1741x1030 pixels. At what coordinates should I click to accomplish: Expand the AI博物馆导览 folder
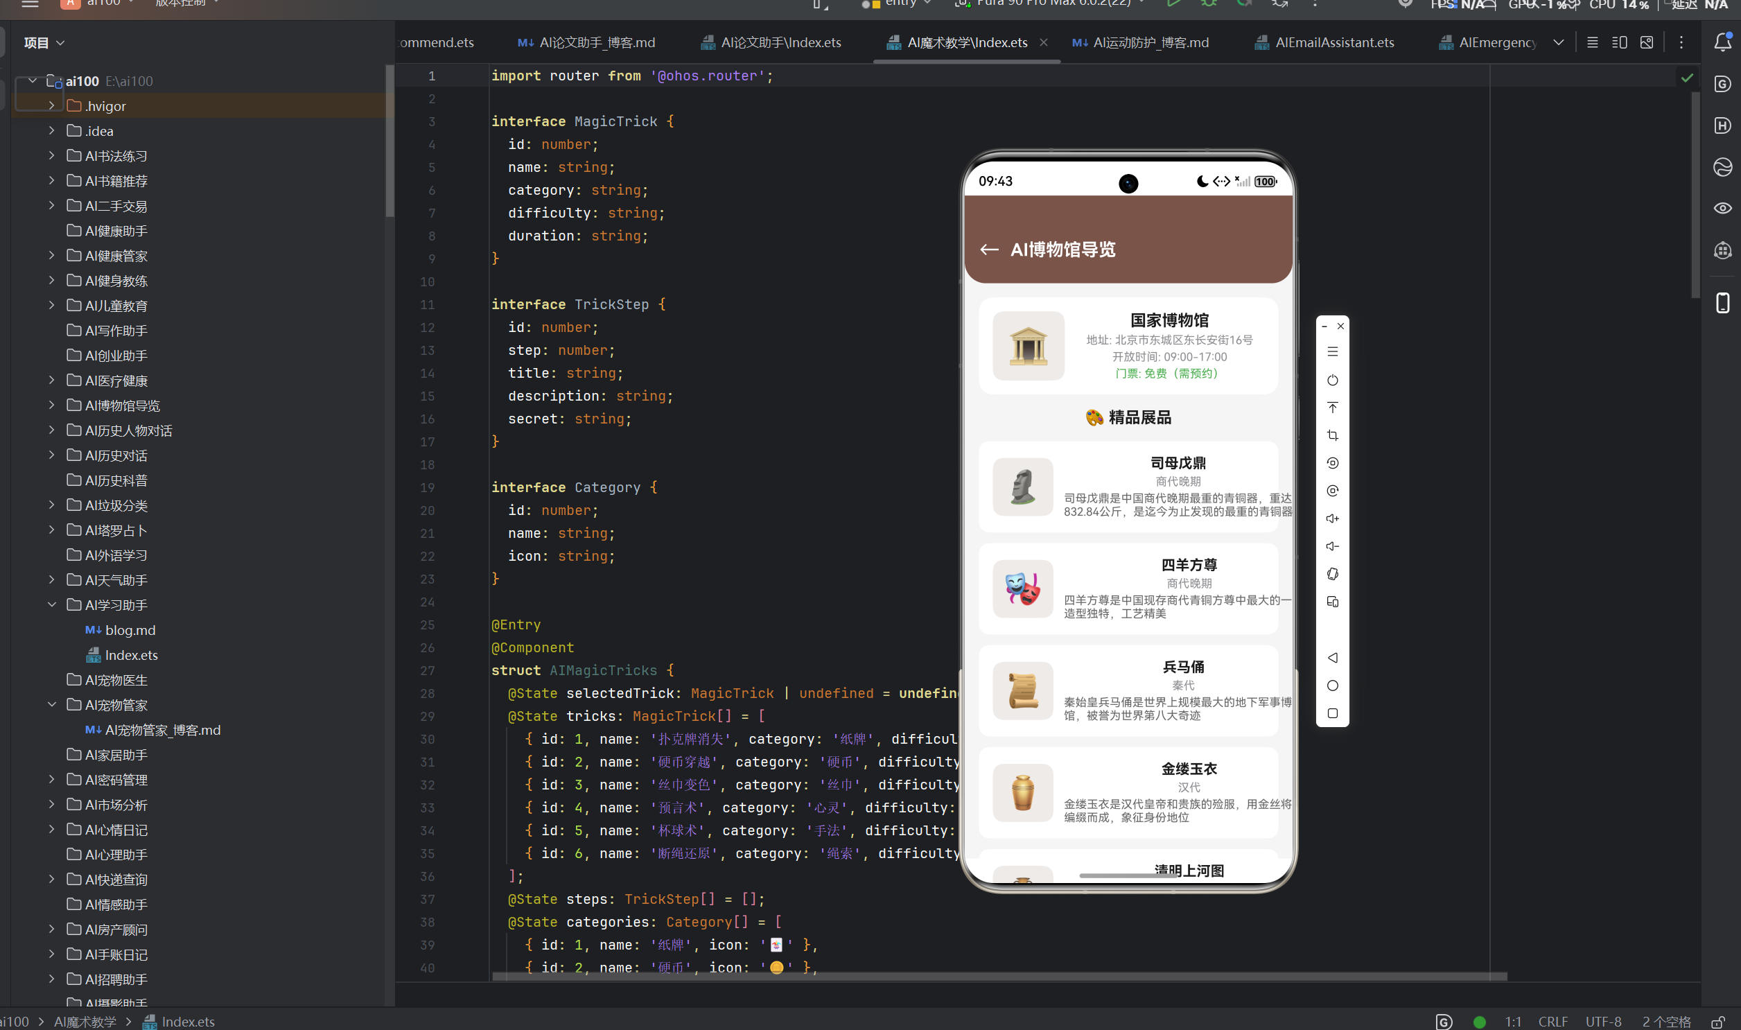[52, 405]
